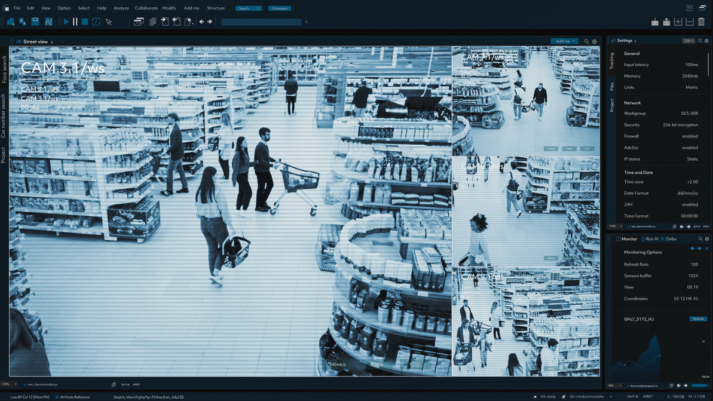This screenshot has height=401, width=713.
Task: Click the Pause icon in the top toolbar
Action: [x=75, y=22]
